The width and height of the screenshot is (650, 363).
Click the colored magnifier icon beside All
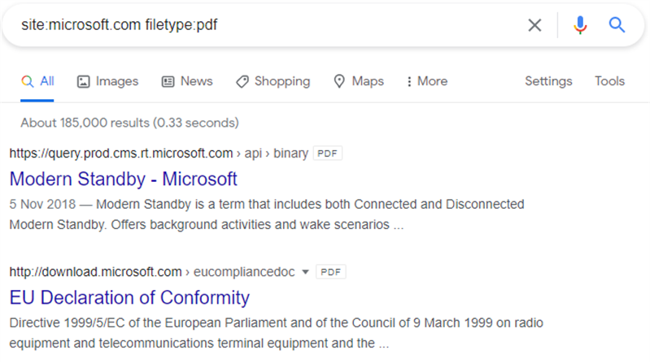pos(28,81)
